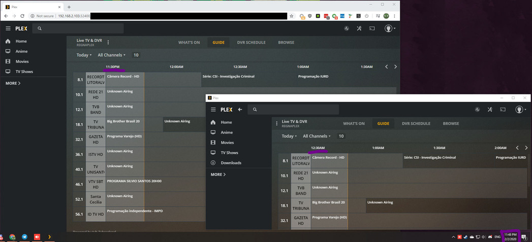Open Live TV options dots in Plex app
The height and width of the screenshot is (242, 532).
[x=277, y=123]
